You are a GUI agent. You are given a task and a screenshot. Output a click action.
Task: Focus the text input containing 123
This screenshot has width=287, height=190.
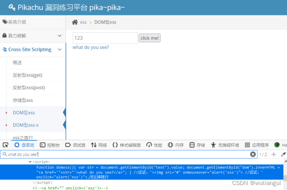105,38
